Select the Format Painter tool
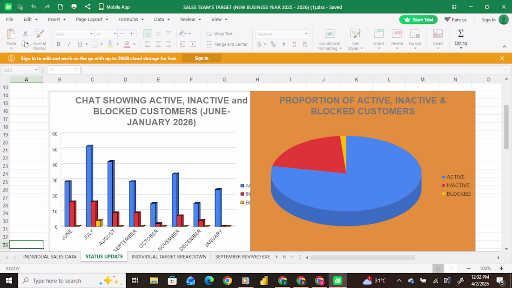512x288 pixels. (x=40, y=38)
